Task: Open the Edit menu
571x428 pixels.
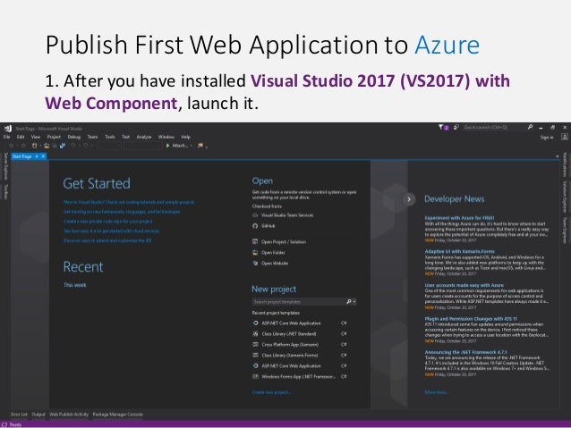Action: click(x=21, y=137)
